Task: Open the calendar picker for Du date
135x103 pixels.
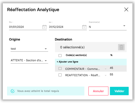Action: click(44, 27)
